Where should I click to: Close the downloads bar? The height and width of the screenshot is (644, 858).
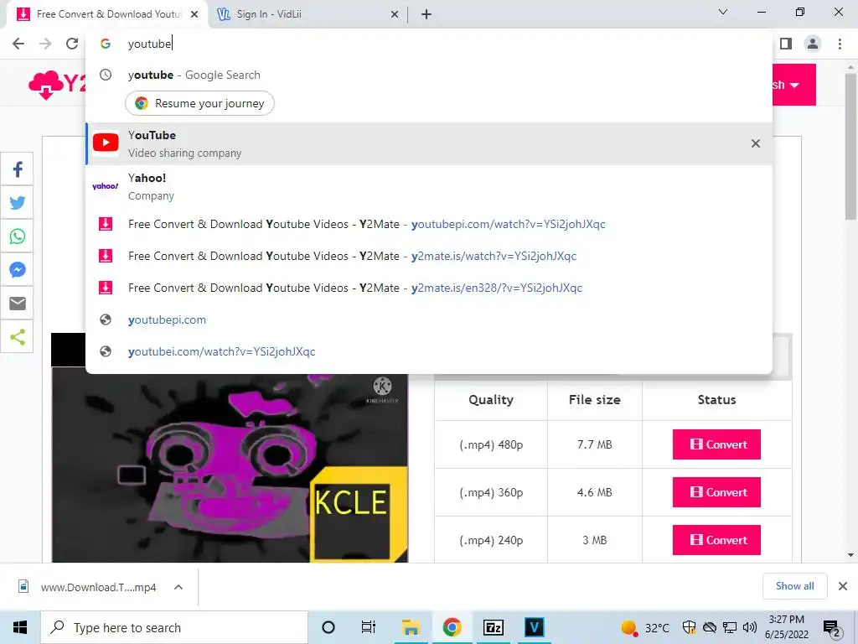[843, 586]
